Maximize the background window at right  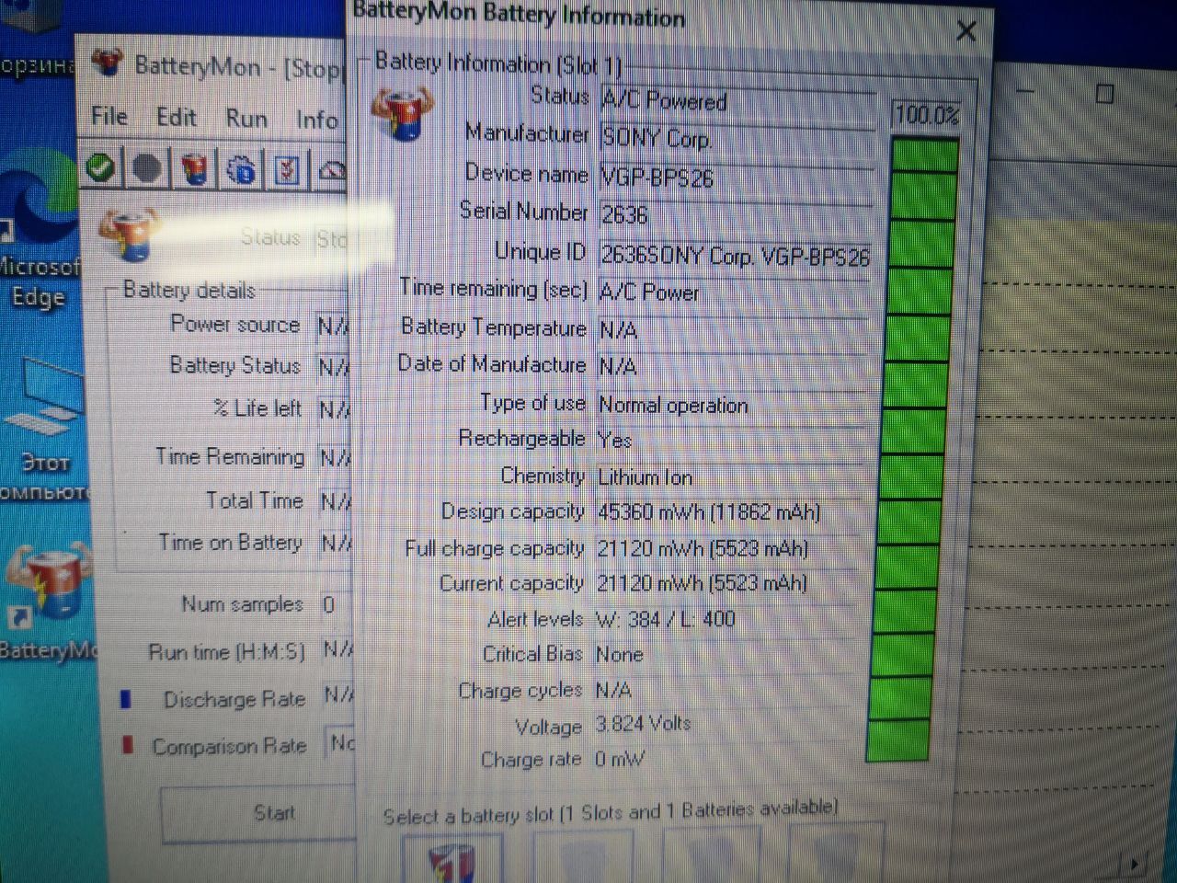coord(1105,94)
